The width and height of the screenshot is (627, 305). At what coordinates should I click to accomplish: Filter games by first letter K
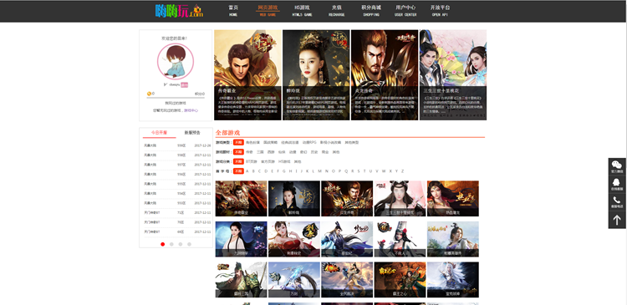coord(307,171)
